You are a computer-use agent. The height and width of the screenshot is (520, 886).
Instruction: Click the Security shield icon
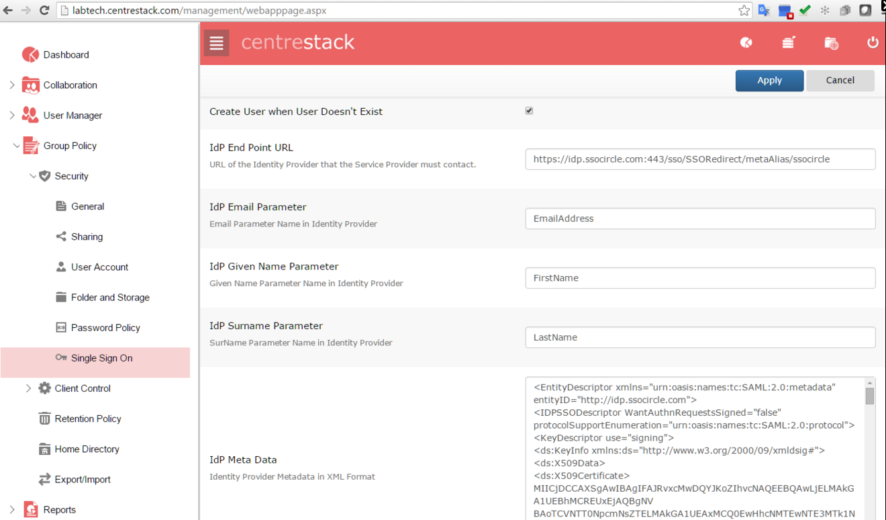44,176
